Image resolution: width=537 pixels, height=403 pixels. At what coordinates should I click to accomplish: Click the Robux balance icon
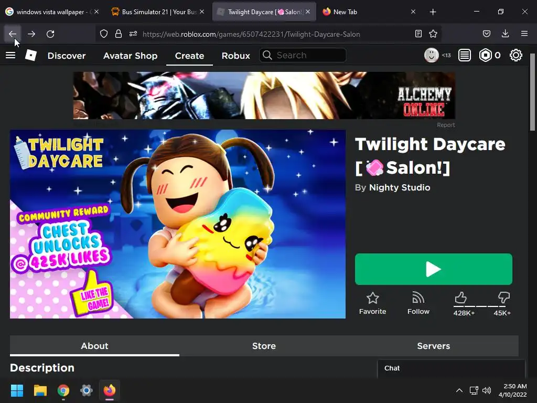point(485,55)
